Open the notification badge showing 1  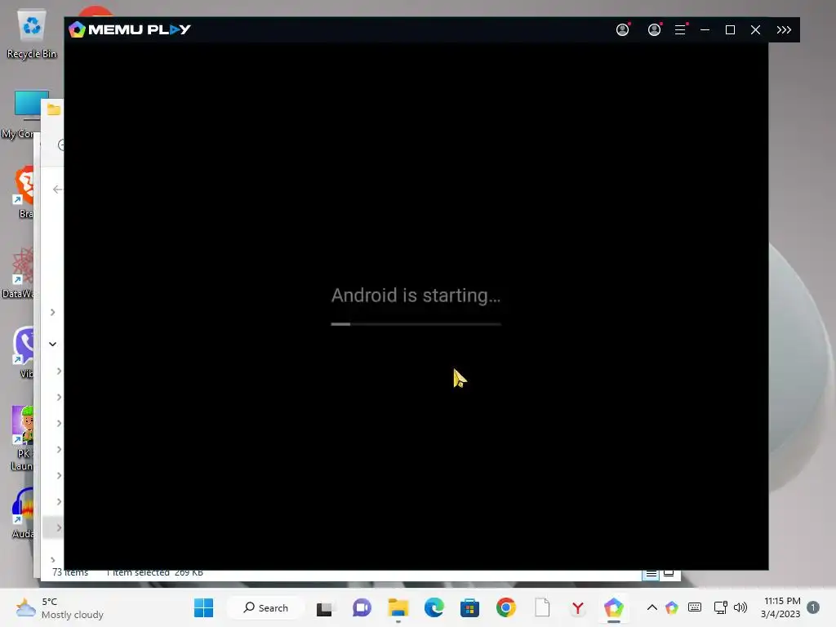(x=813, y=607)
